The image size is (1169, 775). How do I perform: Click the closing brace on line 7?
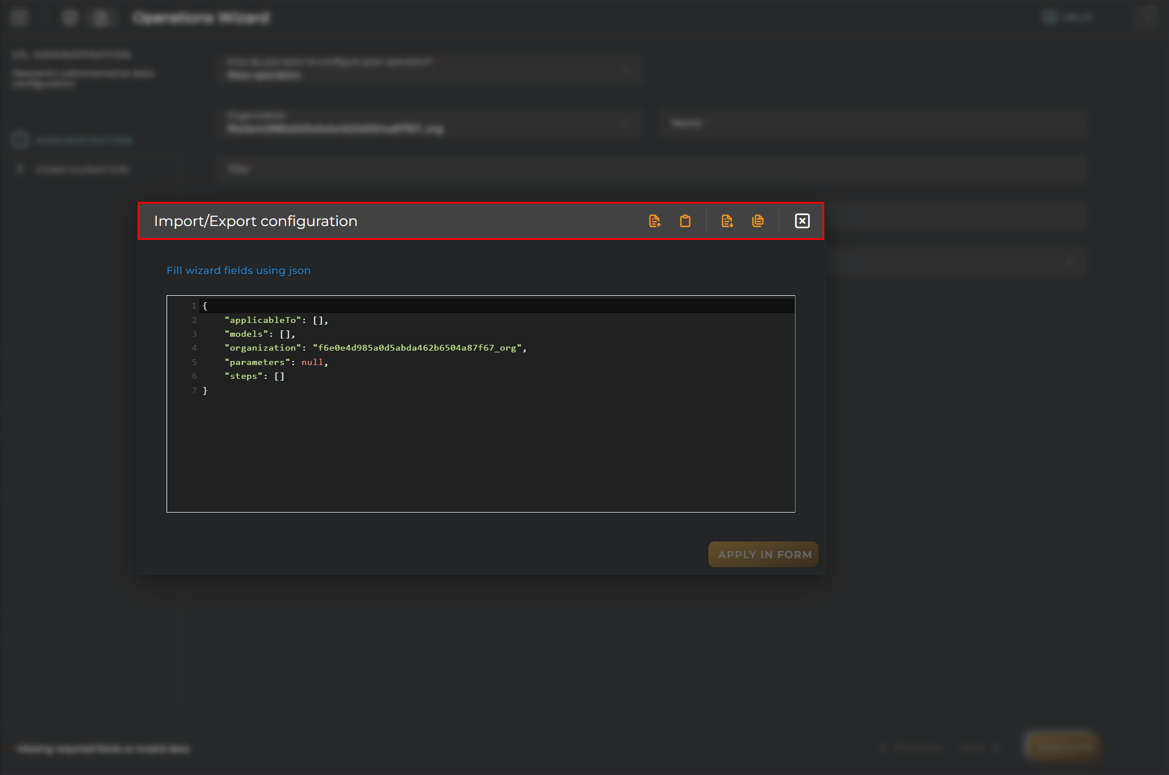click(x=205, y=390)
